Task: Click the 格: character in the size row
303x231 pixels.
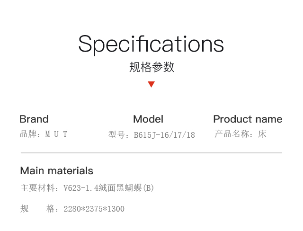Action: click(x=53, y=209)
